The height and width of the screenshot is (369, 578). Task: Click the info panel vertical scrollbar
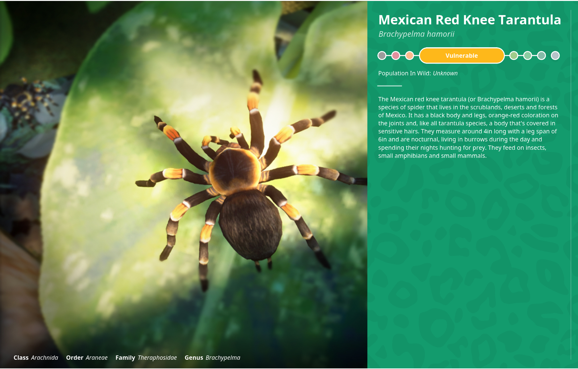[x=571, y=184]
